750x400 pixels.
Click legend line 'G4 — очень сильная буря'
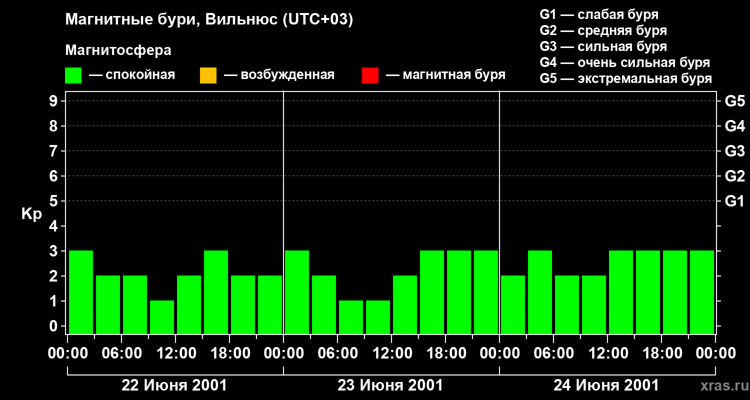point(624,62)
